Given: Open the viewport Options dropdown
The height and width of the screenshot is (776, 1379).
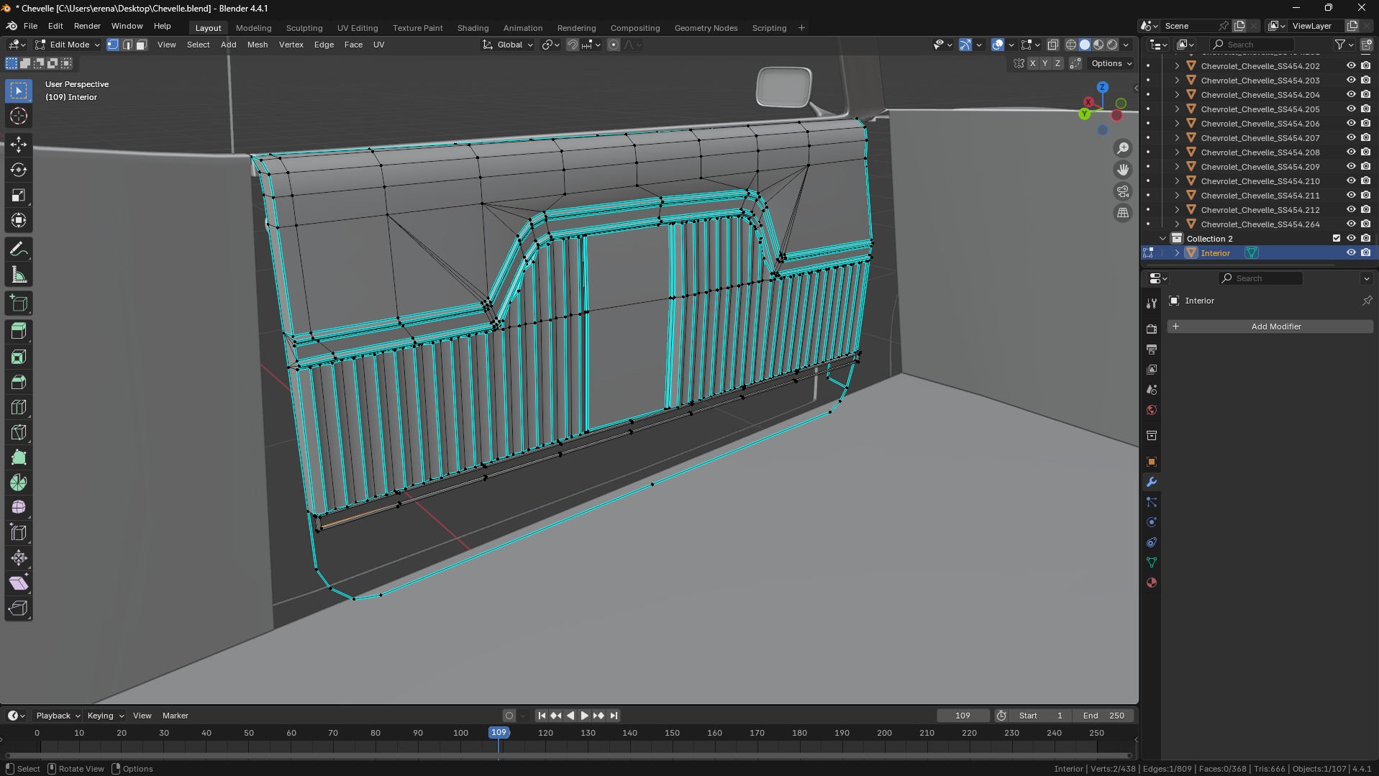Looking at the screenshot, I should (1111, 63).
